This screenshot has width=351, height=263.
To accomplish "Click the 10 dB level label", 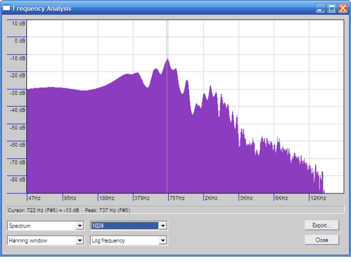I will click(19, 23).
